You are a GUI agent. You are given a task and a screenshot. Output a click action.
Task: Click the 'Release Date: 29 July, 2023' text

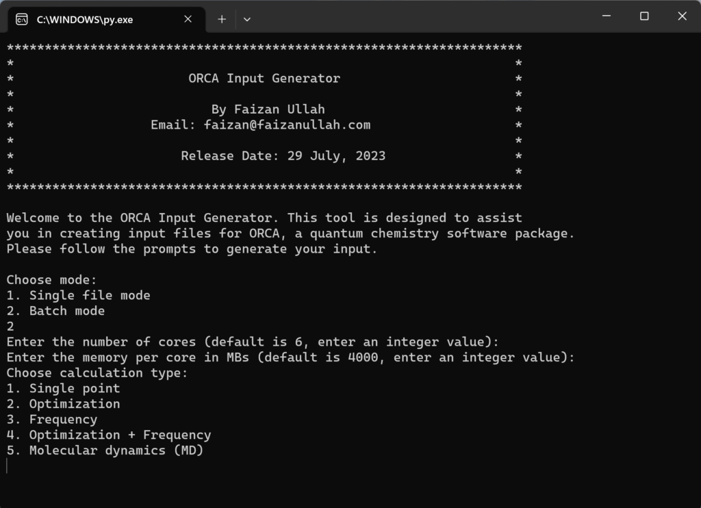[x=283, y=155]
